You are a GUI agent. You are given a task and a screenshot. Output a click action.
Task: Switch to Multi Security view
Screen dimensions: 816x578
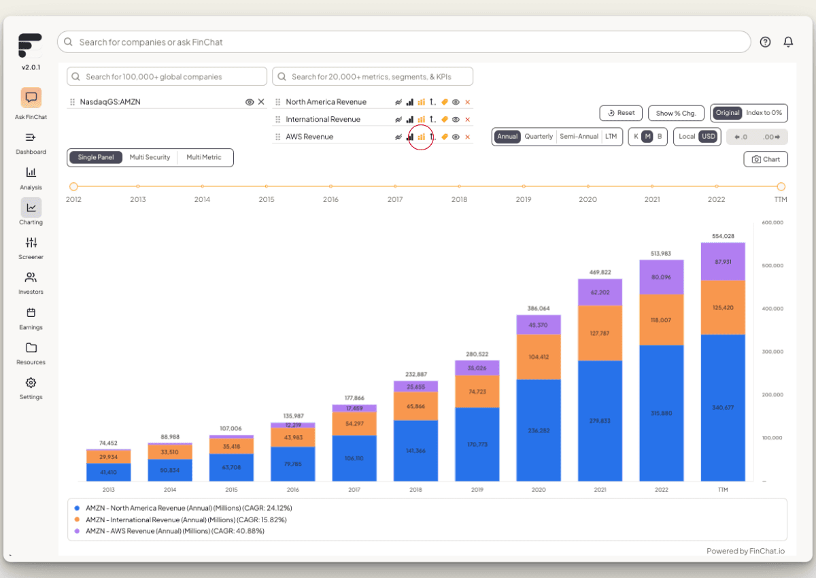[x=150, y=158]
